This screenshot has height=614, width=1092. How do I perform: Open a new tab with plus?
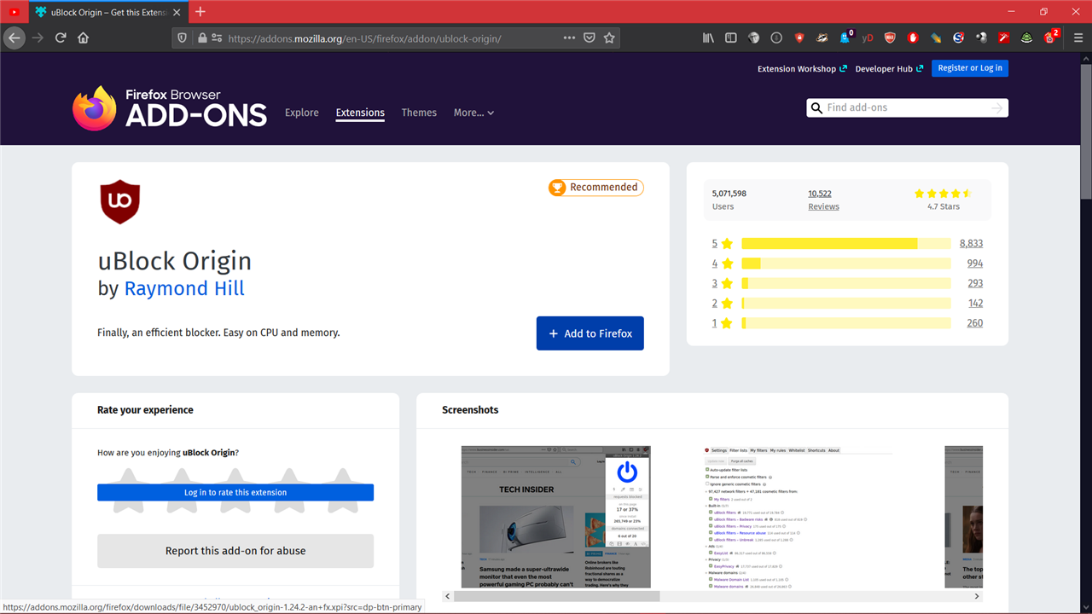click(200, 12)
